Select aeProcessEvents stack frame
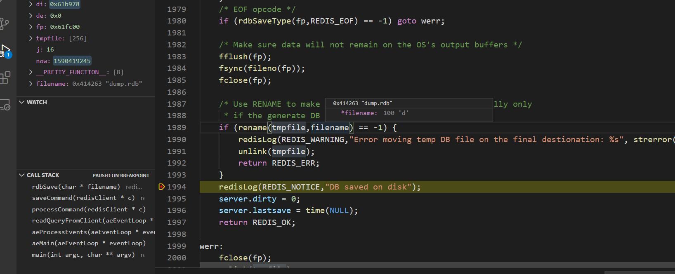The width and height of the screenshot is (675, 274). tap(86, 232)
